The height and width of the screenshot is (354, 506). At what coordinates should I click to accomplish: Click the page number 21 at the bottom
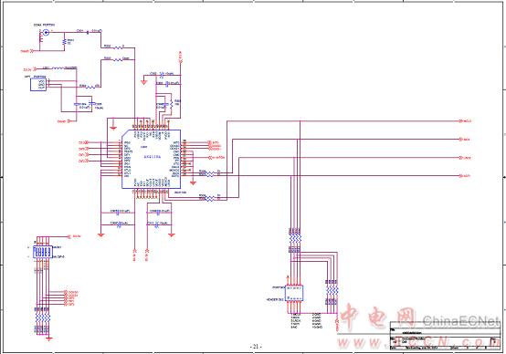pos(256,347)
